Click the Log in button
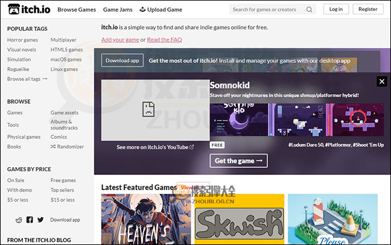Image resolution: width=391 pixels, height=245 pixels. 336,9
